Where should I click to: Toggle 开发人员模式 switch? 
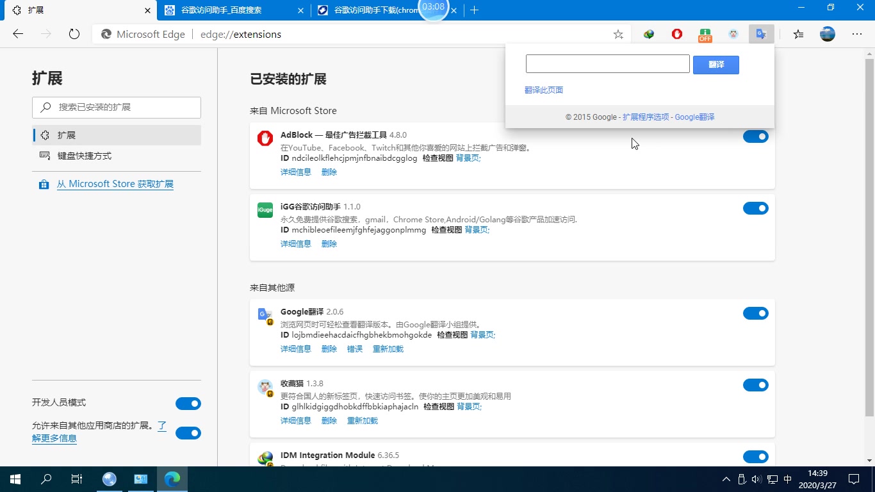188,404
